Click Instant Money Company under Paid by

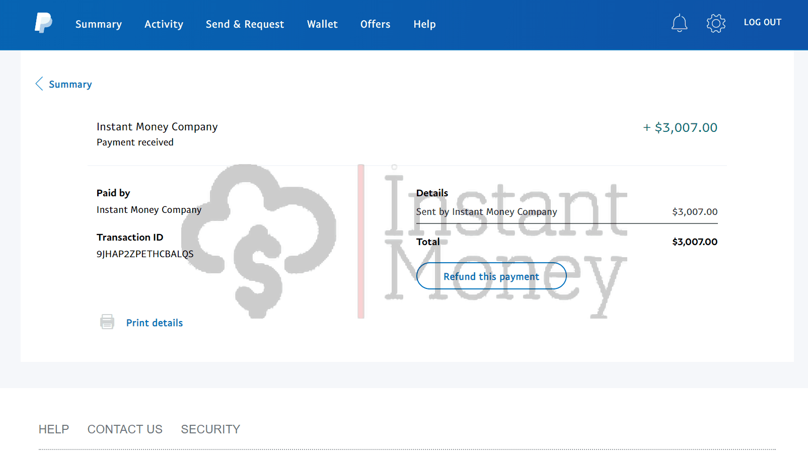149,210
